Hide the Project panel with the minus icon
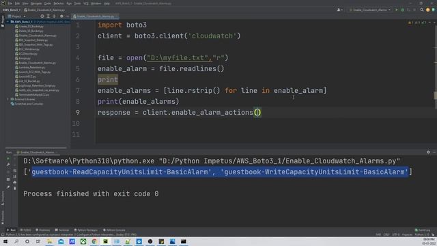The width and height of the screenshot is (437, 246). tap(68, 16)
